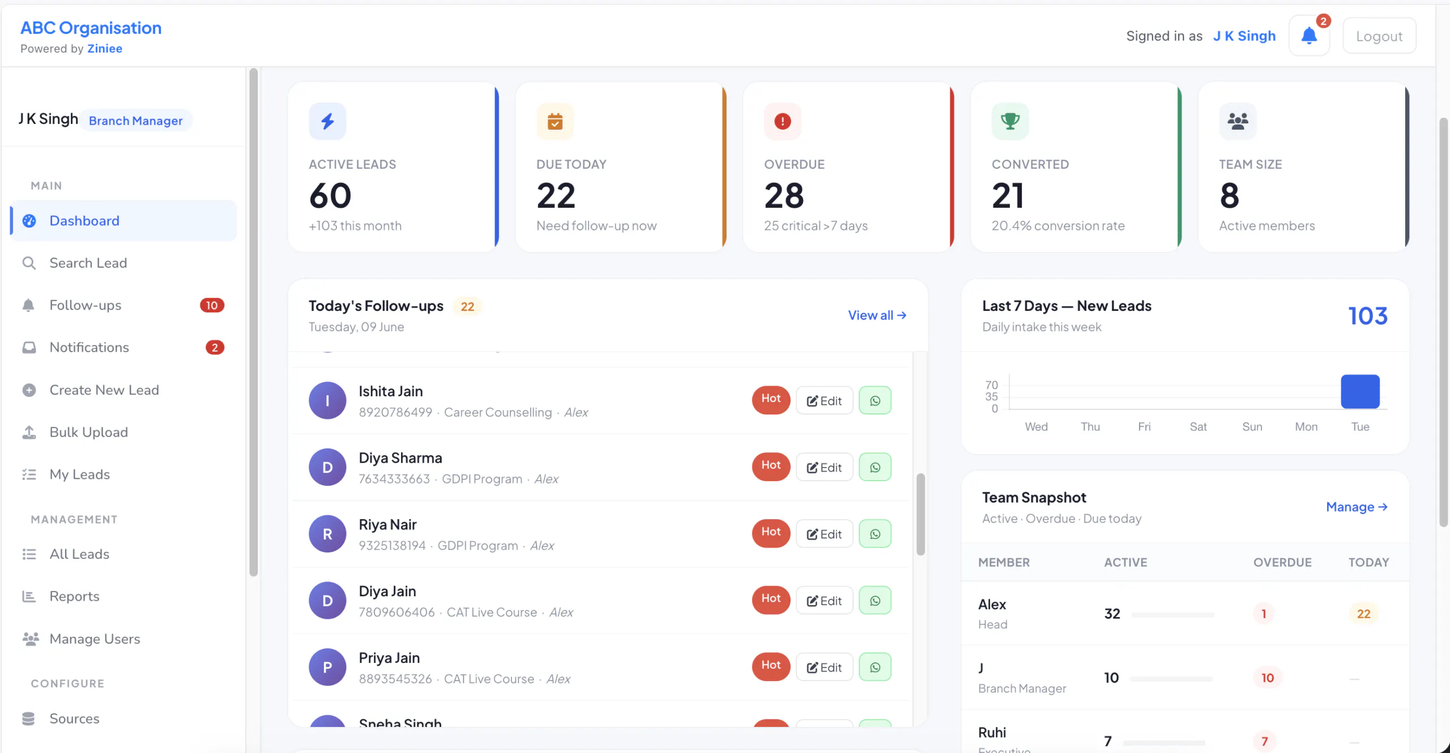
Task: Click the Priya Jain avatar
Action: 327,668
